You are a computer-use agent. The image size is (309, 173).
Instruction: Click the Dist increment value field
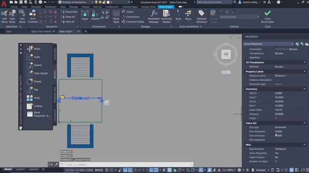coord(290,132)
